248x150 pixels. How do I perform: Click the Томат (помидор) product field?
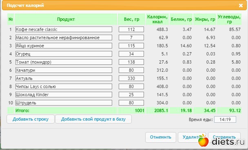click(64, 62)
